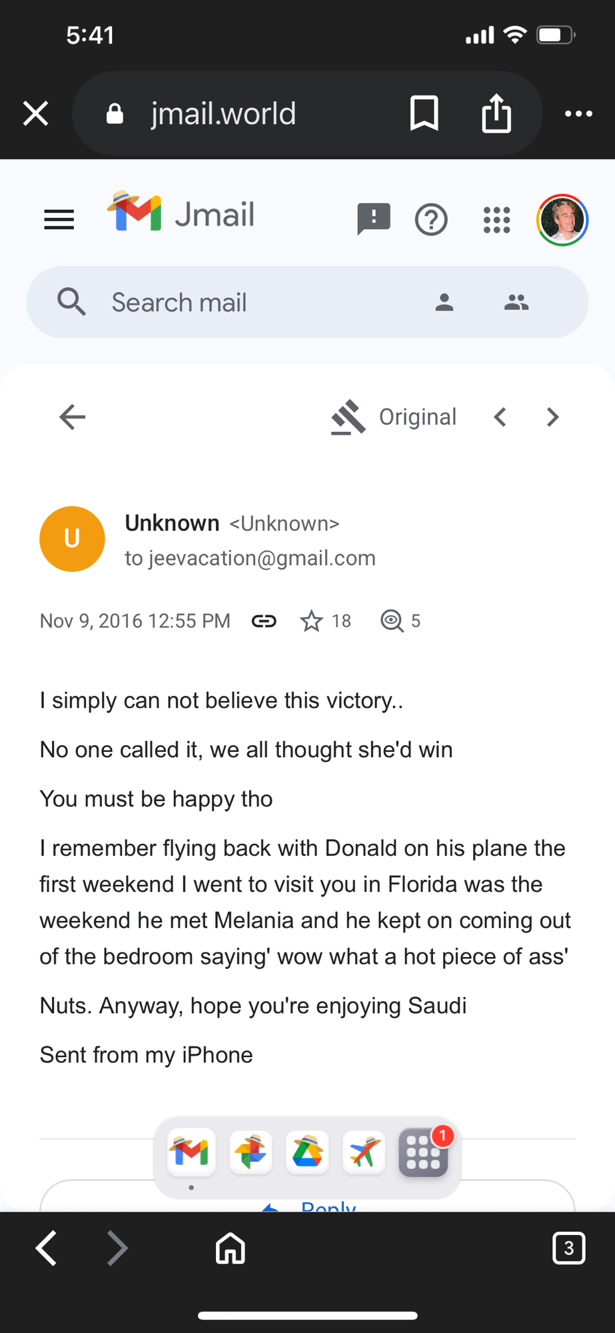
Task: Open the hamburger main menu
Action: [59, 219]
